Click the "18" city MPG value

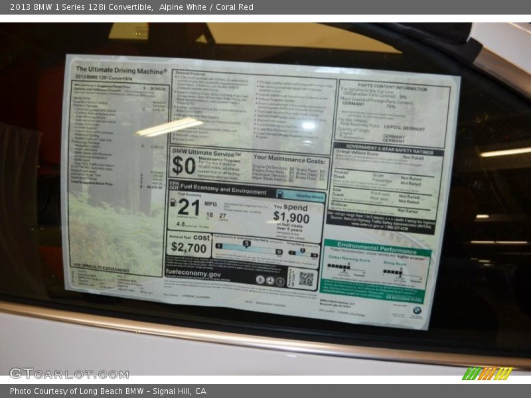coord(210,214)
